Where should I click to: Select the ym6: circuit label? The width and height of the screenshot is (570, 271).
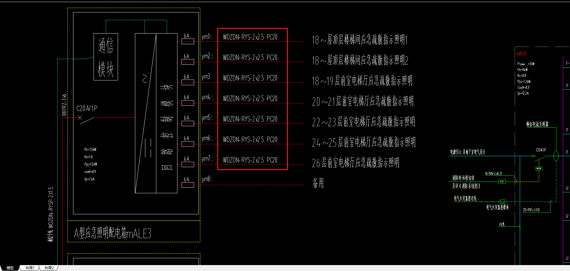click(207, 138)
